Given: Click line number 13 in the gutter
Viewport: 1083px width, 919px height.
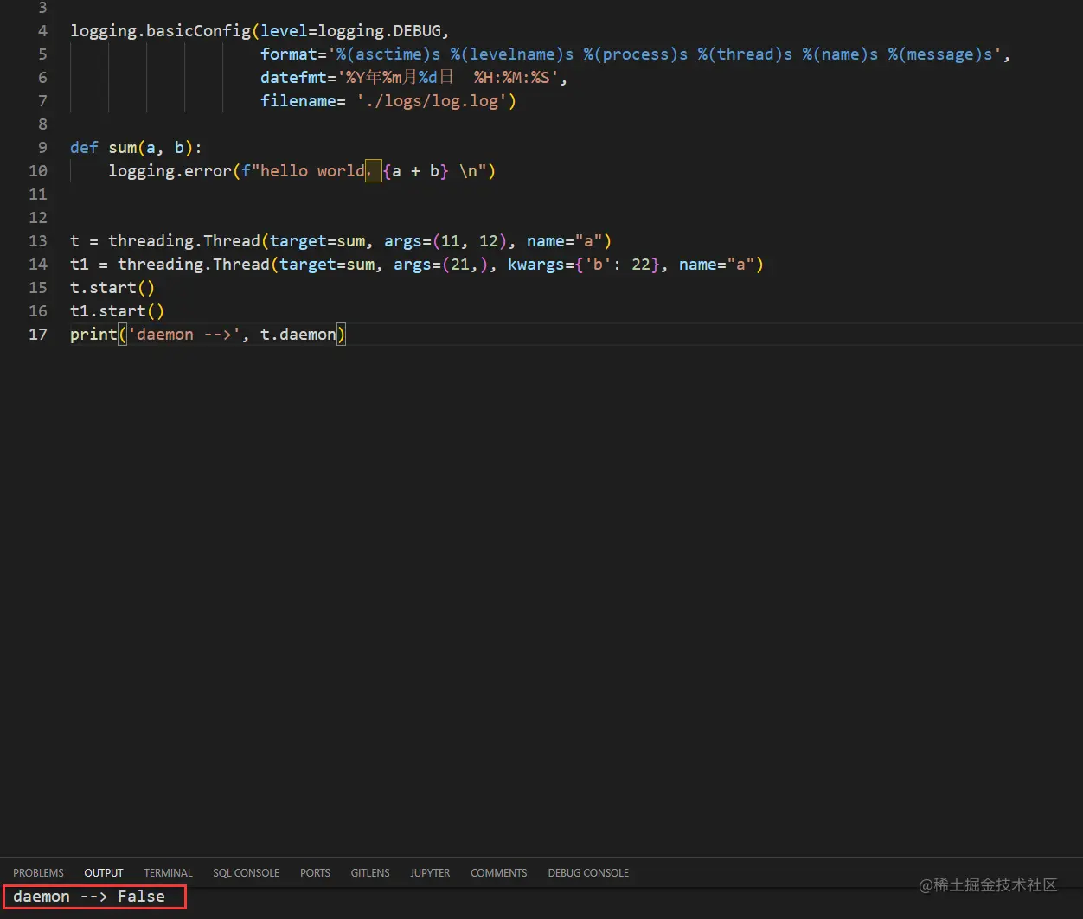Looking at the screenshot, I should 38,241.
